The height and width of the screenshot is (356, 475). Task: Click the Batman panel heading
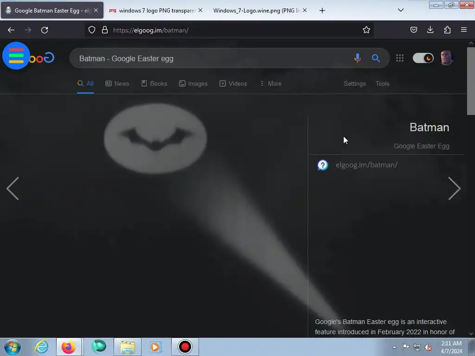(x=429, y=127)
